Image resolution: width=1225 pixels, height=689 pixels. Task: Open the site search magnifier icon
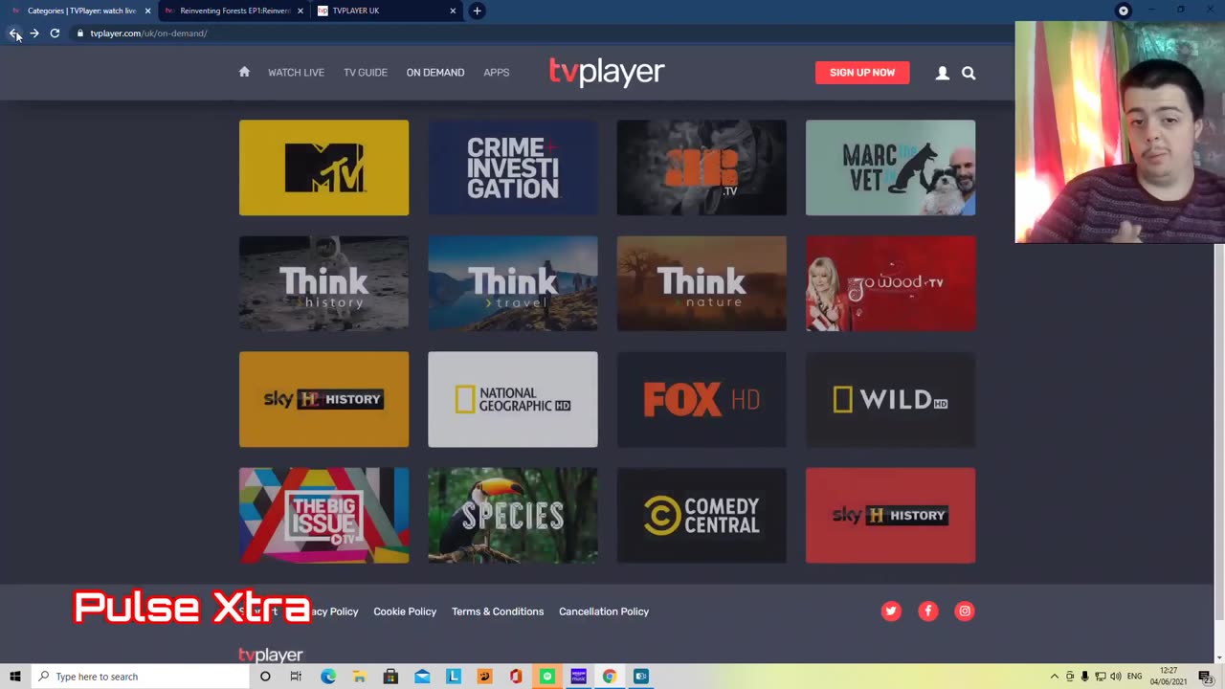point(969,73)
